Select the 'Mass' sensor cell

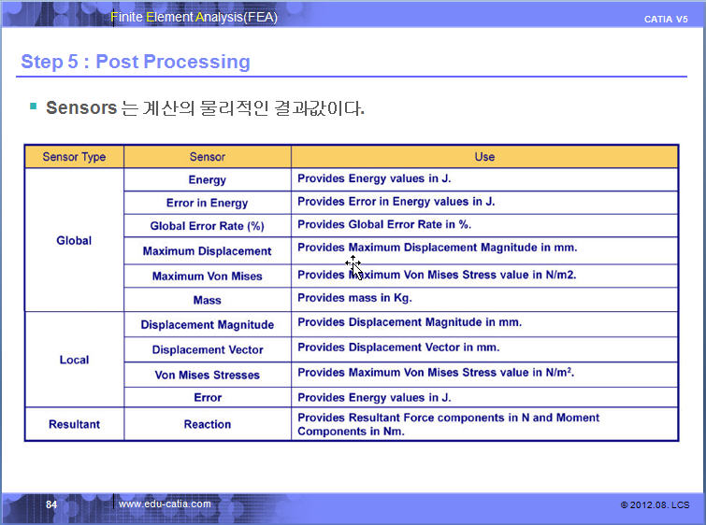click(x=207, y=301)
